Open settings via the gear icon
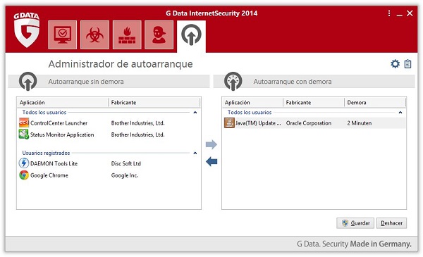Image resolution: width=423 pixels, height=257 pixels. tap(395, 64)
